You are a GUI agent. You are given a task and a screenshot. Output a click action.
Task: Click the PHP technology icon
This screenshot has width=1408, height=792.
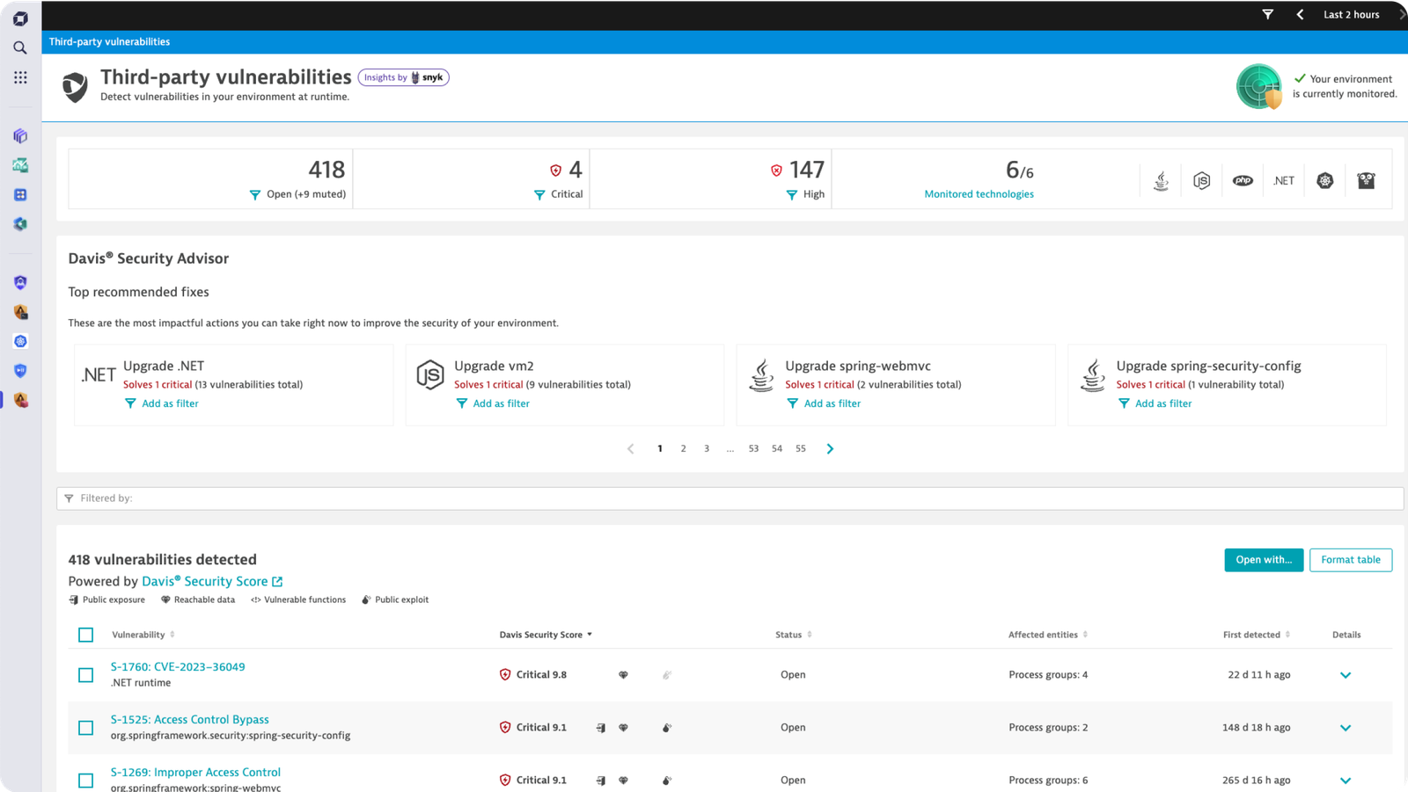point(1243,180)
